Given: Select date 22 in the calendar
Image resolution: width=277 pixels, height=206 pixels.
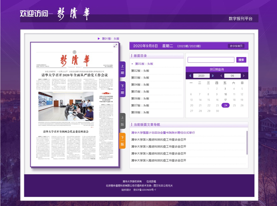Looking at the screenshot, I should tap(209, 105).
